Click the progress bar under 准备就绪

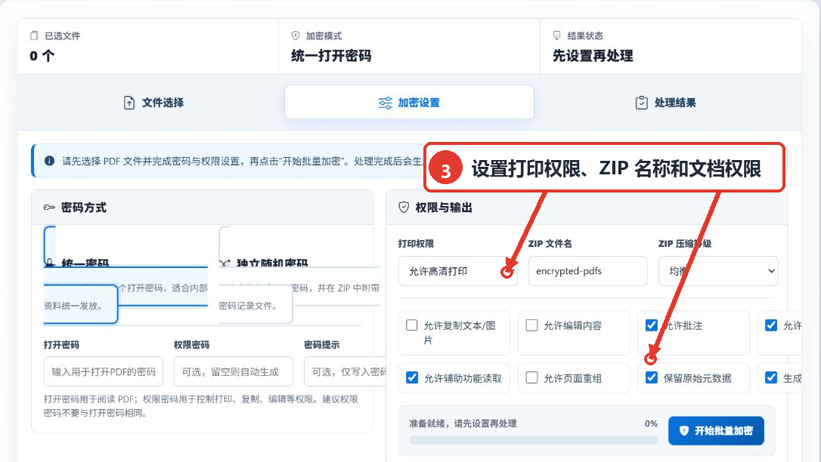pyautogui.click(x=533, y=440)
